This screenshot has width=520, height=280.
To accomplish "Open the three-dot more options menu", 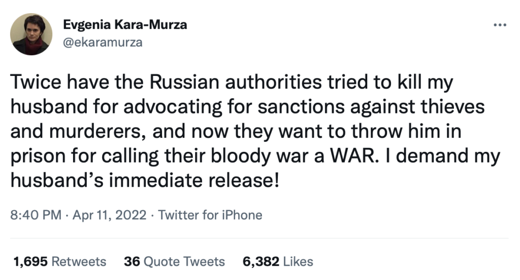I will (x=500, y=25).
